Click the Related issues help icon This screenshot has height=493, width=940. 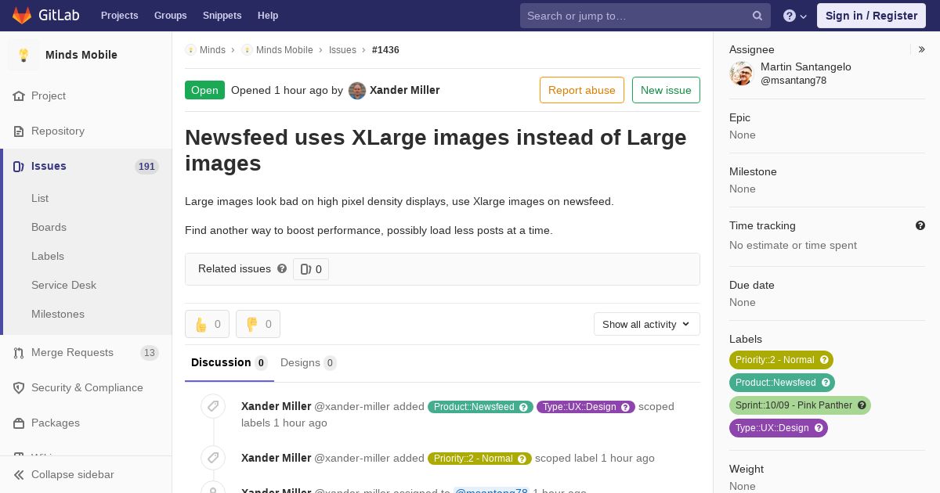click(282, 268)
